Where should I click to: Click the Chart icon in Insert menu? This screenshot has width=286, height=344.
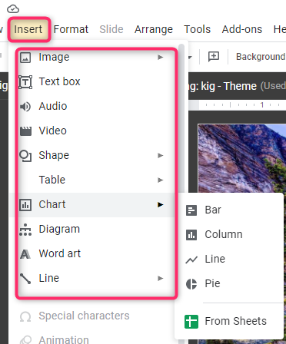25,205
